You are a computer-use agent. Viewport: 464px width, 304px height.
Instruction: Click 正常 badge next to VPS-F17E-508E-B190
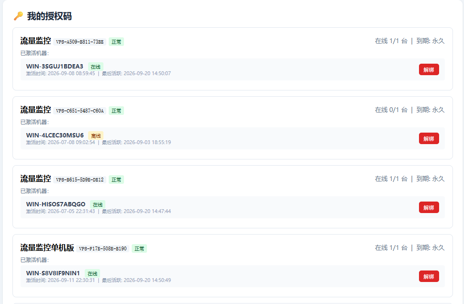coord(139,248)
